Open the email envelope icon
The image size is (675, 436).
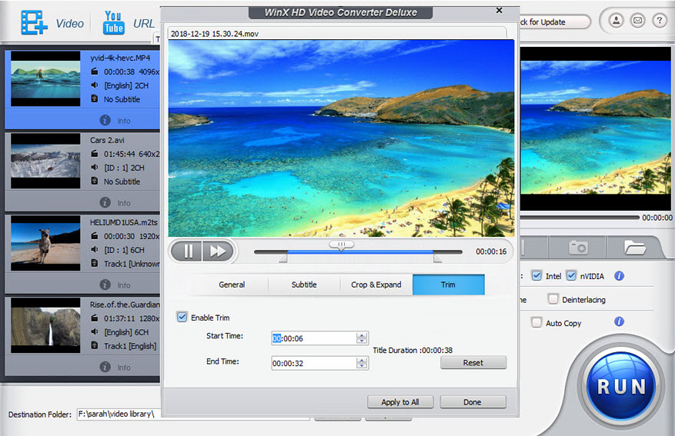(x=637, y=21)
